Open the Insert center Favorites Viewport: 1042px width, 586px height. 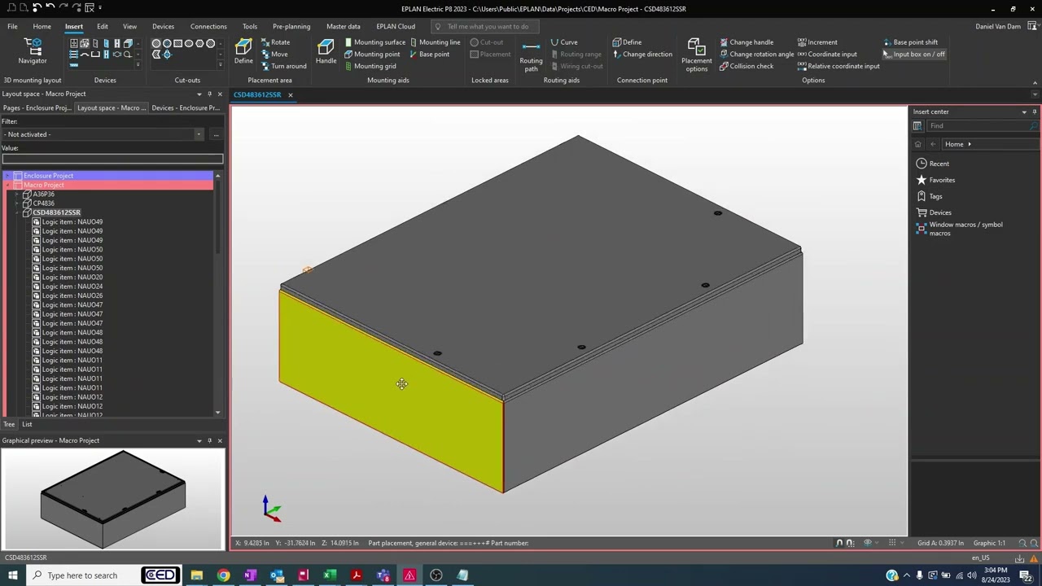pyautogui.click(x=935, y=180)
